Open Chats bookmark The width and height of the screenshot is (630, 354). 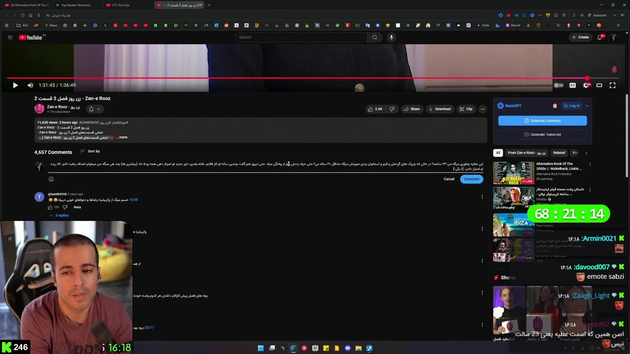click(x=482, y=25)
